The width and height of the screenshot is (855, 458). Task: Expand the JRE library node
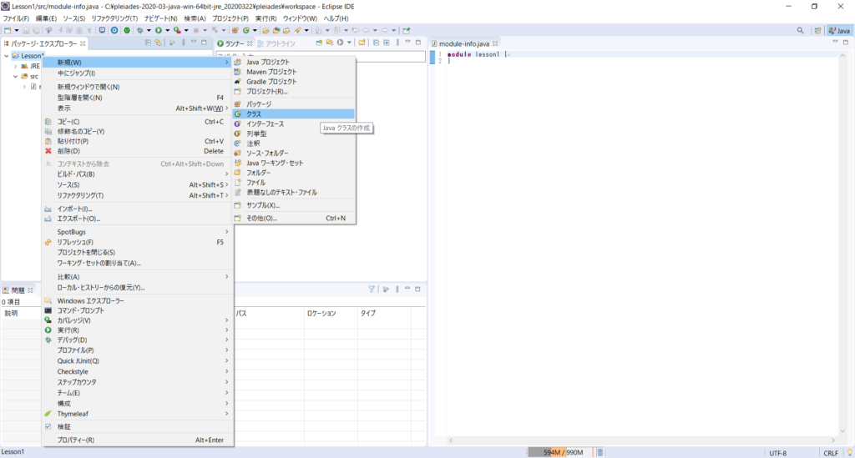tap(16, 67)
